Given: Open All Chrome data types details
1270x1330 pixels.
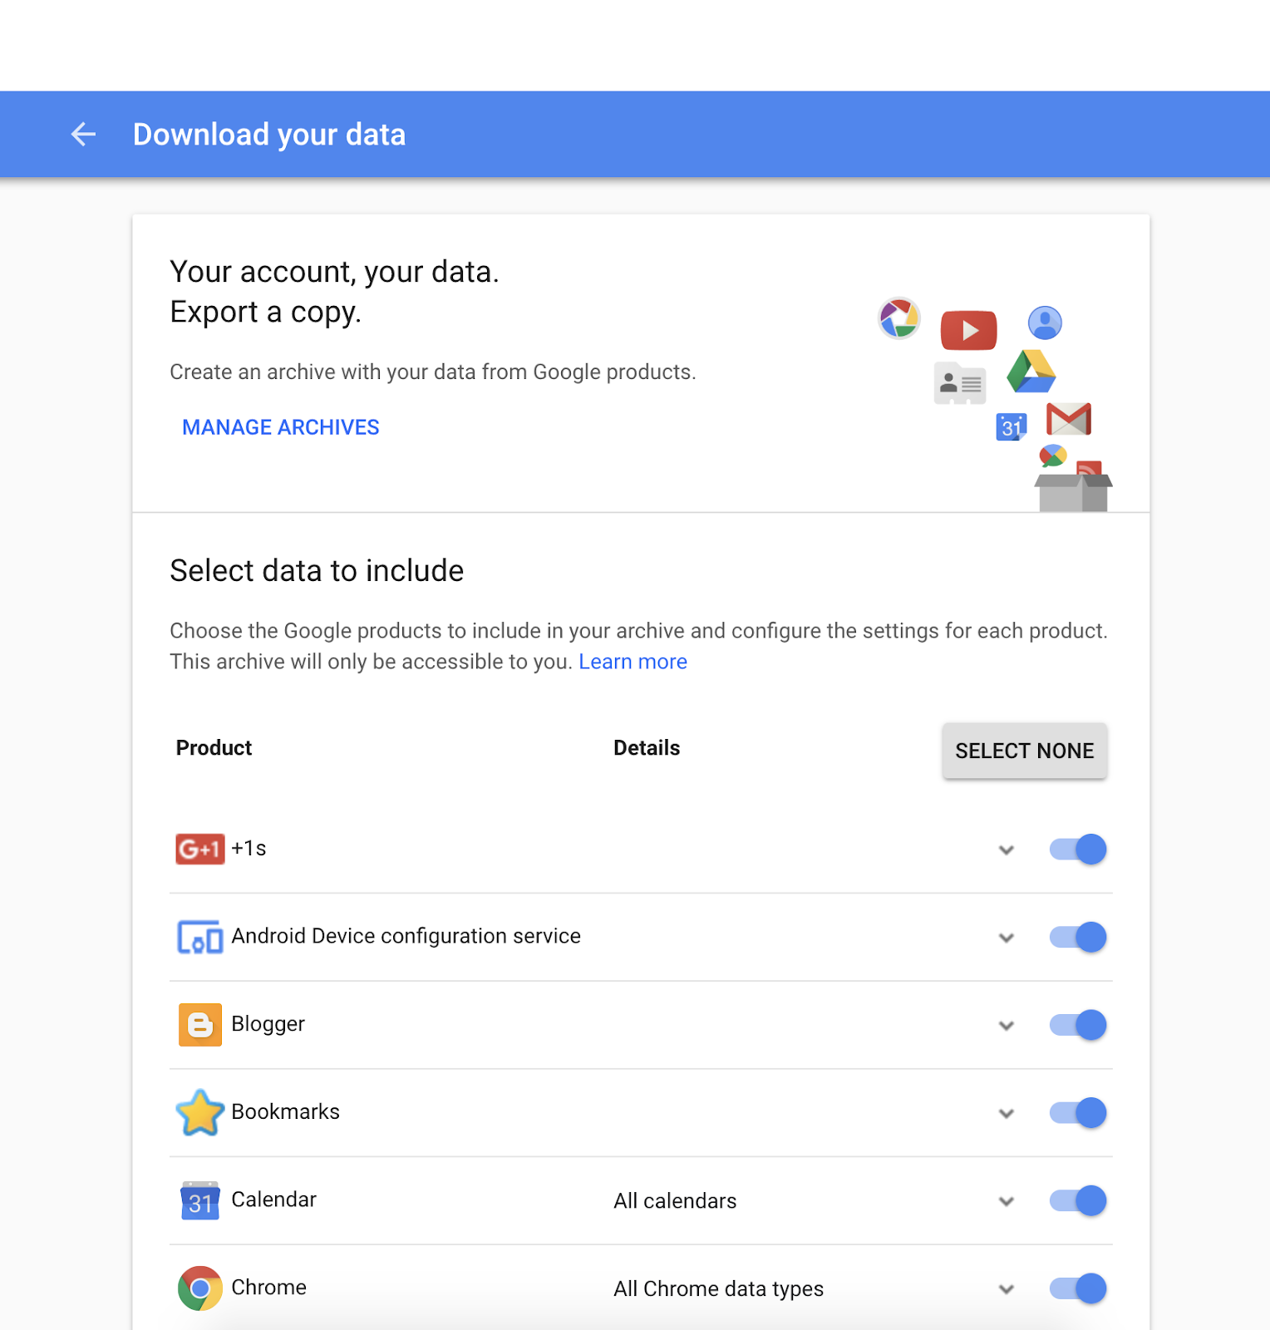Looking at the screenshot, I should (x=718, y=1288).
